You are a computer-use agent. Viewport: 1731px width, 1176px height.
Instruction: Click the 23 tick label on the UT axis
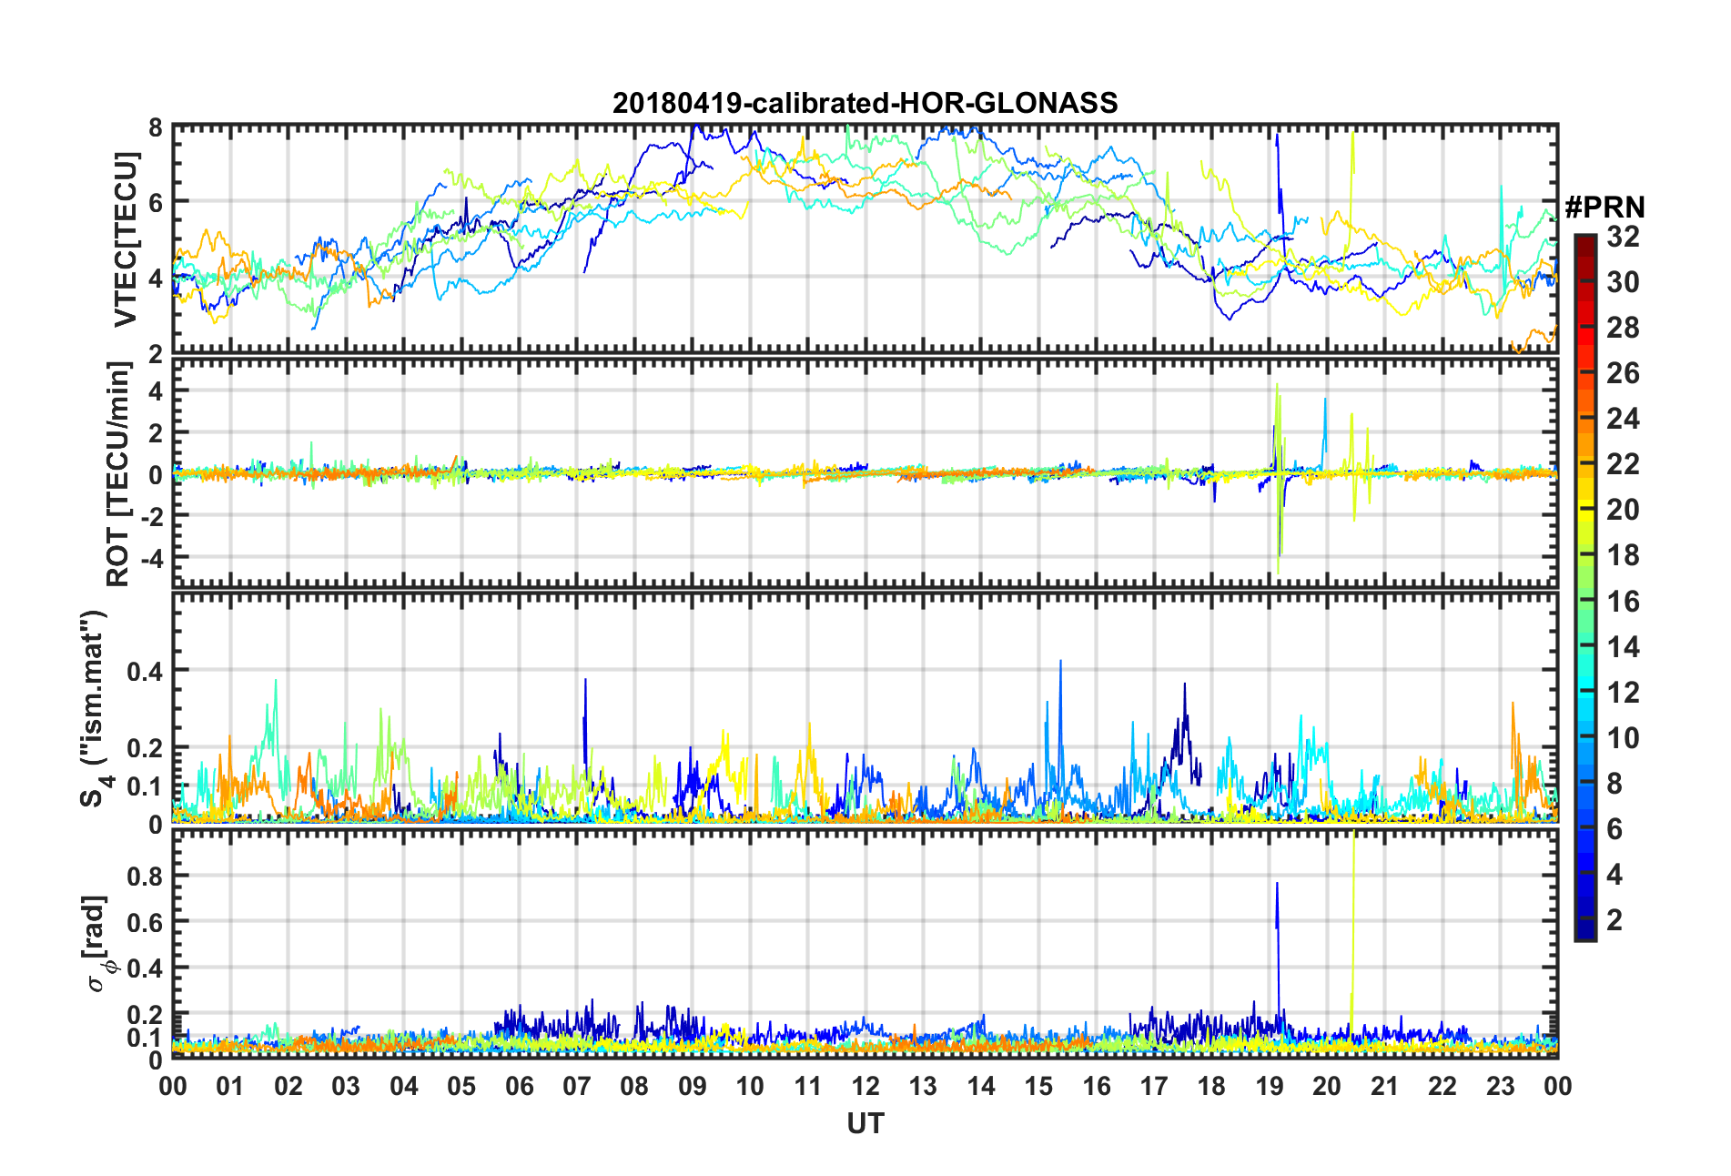pyautogui.click(x=1501, y=1086)
